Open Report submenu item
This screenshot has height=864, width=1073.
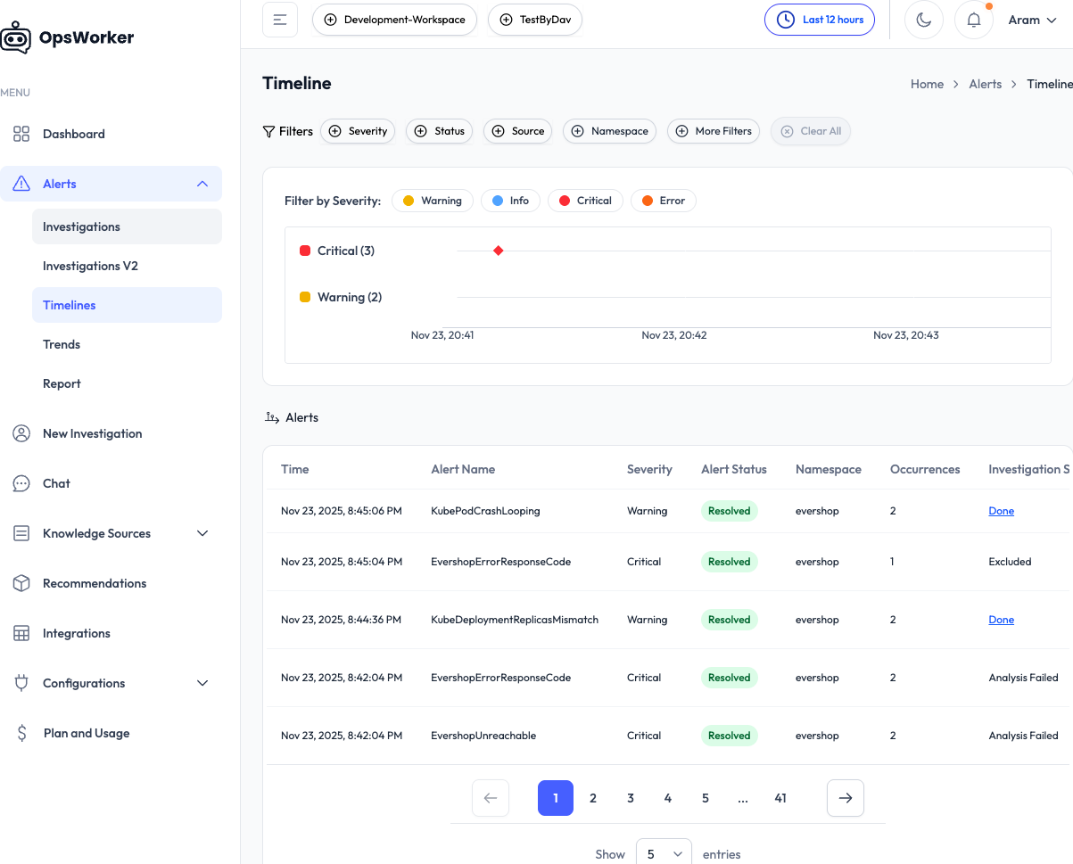click(x=127, y=383)
